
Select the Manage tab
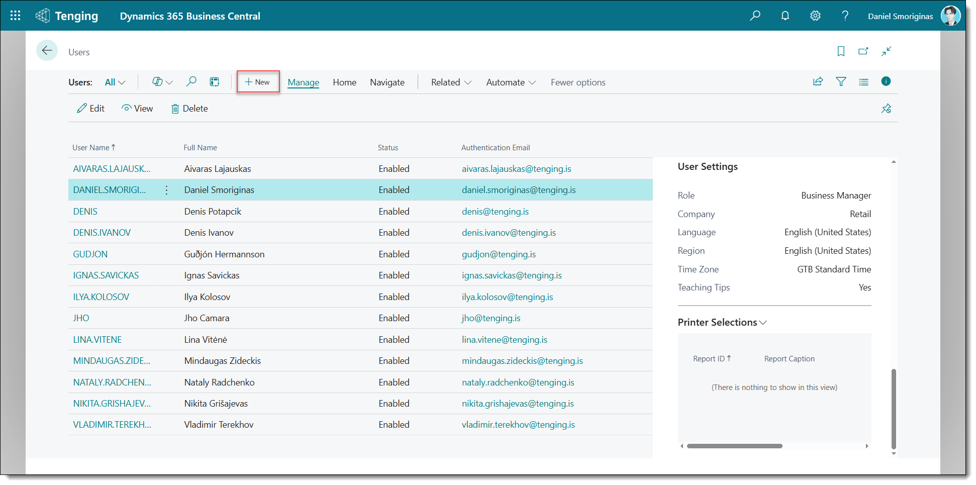[304, 82]
